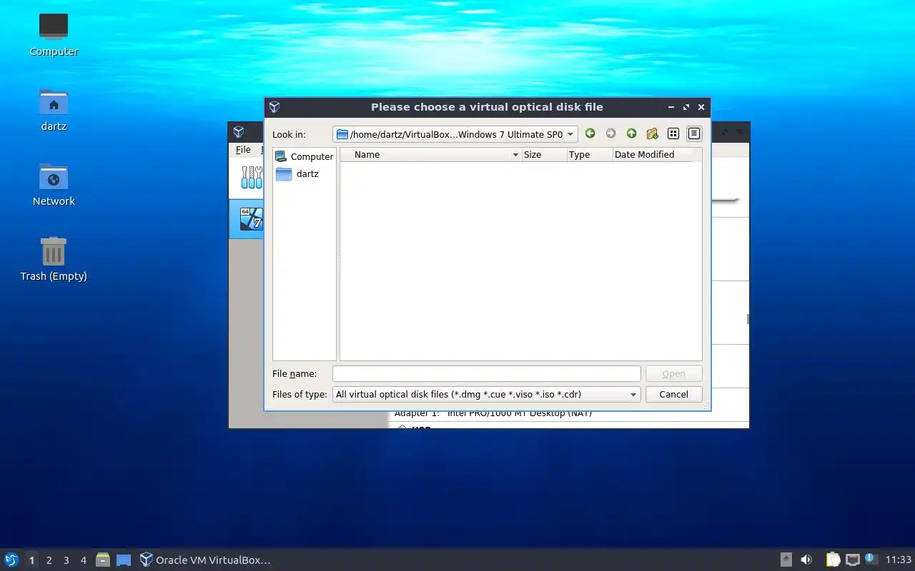Viewport: 915px width, 571px height.
Task: Click the show desktop taskbar icon
Action: [x=124, y=560]
